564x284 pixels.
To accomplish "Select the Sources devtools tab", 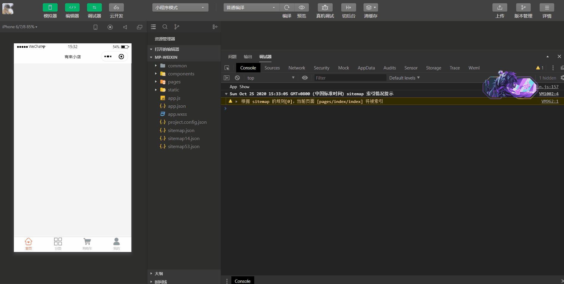I will point(272,68).
